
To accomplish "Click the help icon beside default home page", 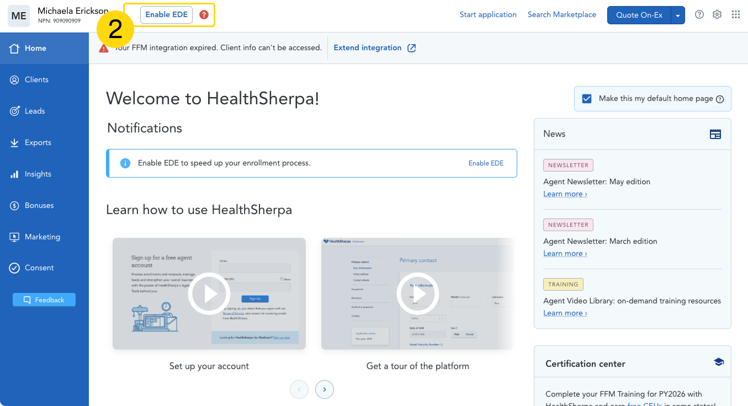I will [720, 99].
